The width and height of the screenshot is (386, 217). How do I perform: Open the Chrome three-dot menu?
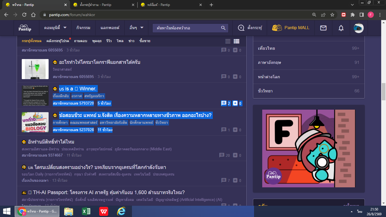tap(380, 15)
